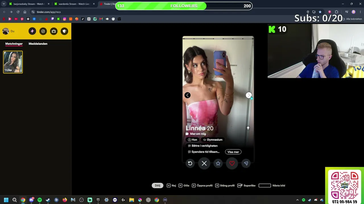Image resolution: width=364 pixels, height=204 pixels.
Task: Switch to the Meddelanden tab
Action: click(x=38, y=44)
